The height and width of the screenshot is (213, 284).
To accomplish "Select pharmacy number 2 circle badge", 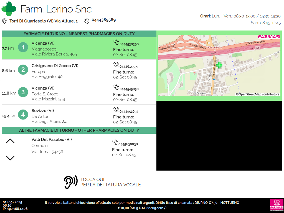I will [x=23, y=70].
